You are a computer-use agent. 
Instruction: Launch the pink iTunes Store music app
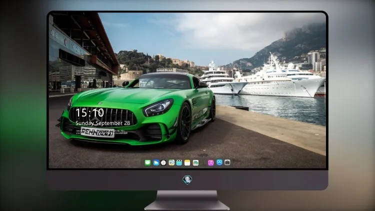[210, 163]
